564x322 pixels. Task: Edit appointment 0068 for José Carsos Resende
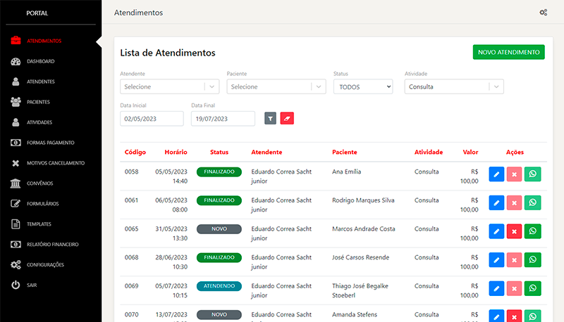[496, 260]
